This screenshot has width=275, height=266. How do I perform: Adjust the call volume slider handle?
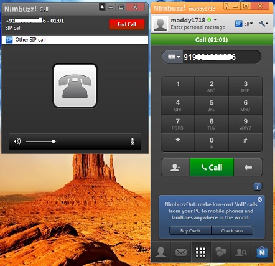click(54, 141)
